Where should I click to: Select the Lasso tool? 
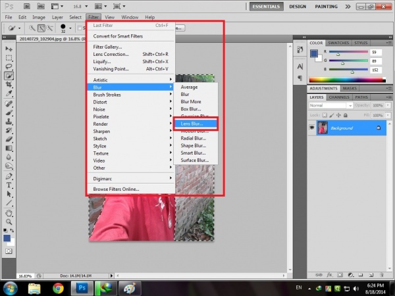(x=9, y=66)
